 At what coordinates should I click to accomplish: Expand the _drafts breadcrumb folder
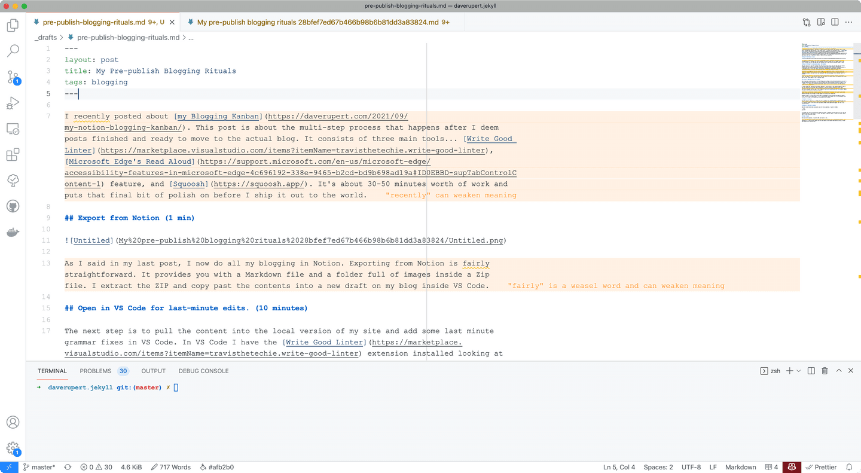point(45,37)
